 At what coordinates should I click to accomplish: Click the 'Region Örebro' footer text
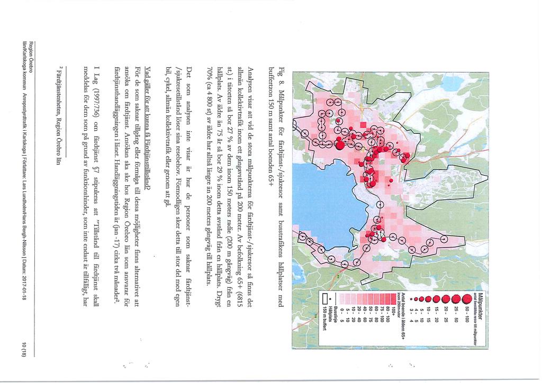(x=31, y=57)
